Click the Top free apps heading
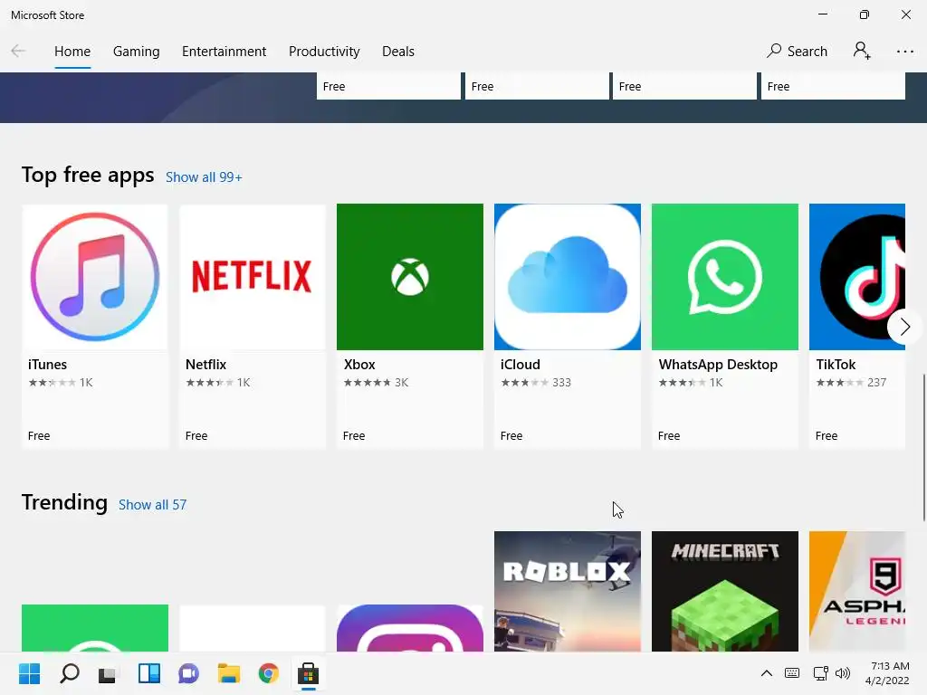 [x=88, y=175]
